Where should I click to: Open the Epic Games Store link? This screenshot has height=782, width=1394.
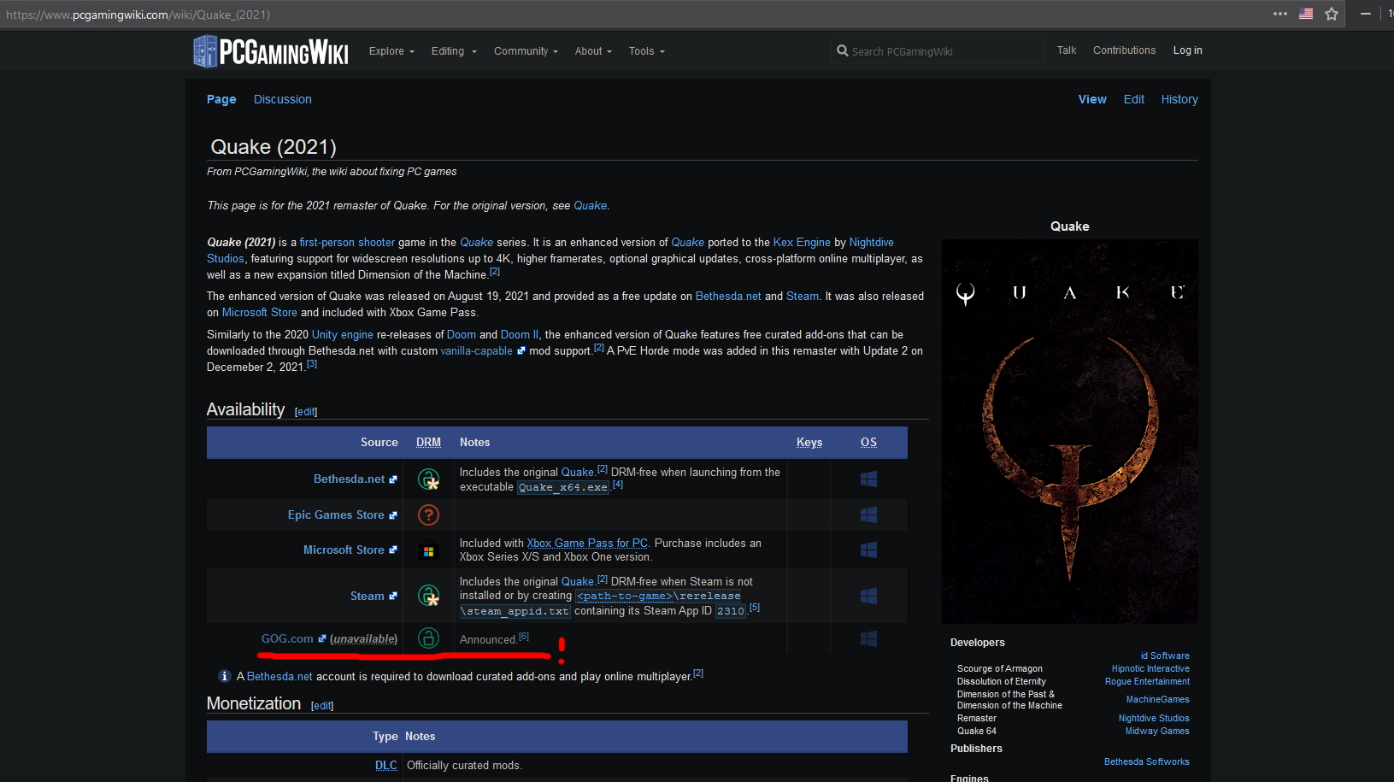tap(336, 514)
